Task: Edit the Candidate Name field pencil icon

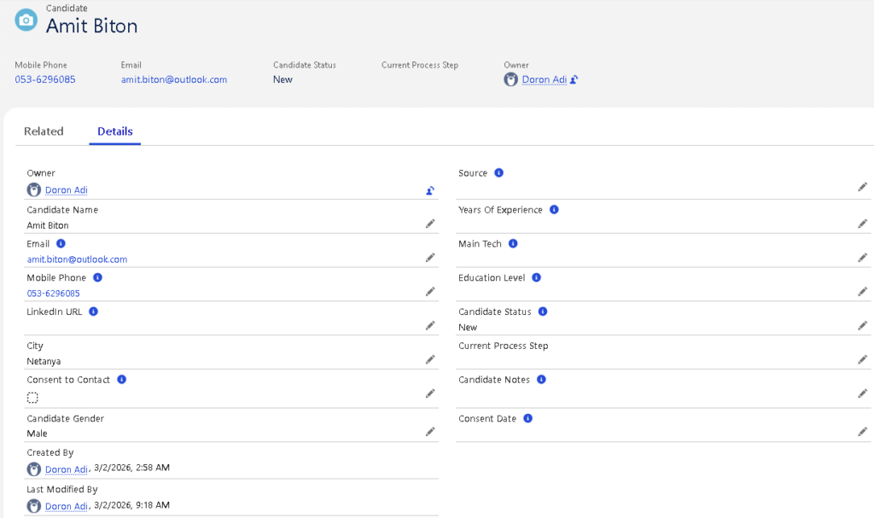Action: click(x=430, y=224)
